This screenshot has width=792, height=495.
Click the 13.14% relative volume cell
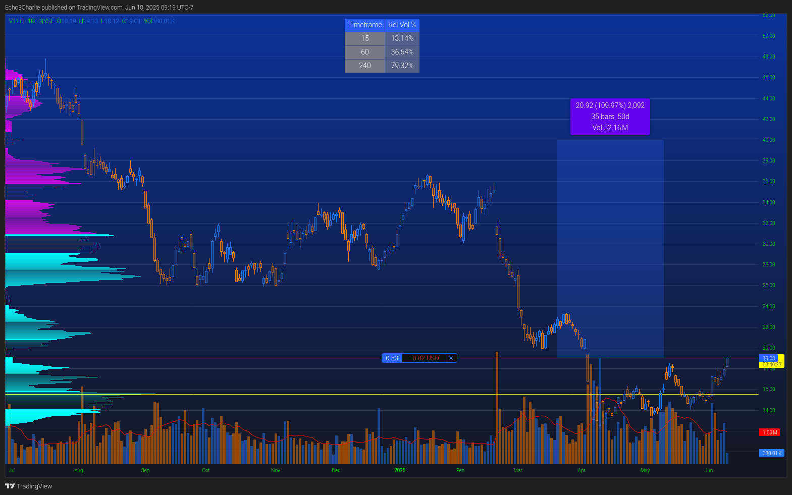pos(402,38)
